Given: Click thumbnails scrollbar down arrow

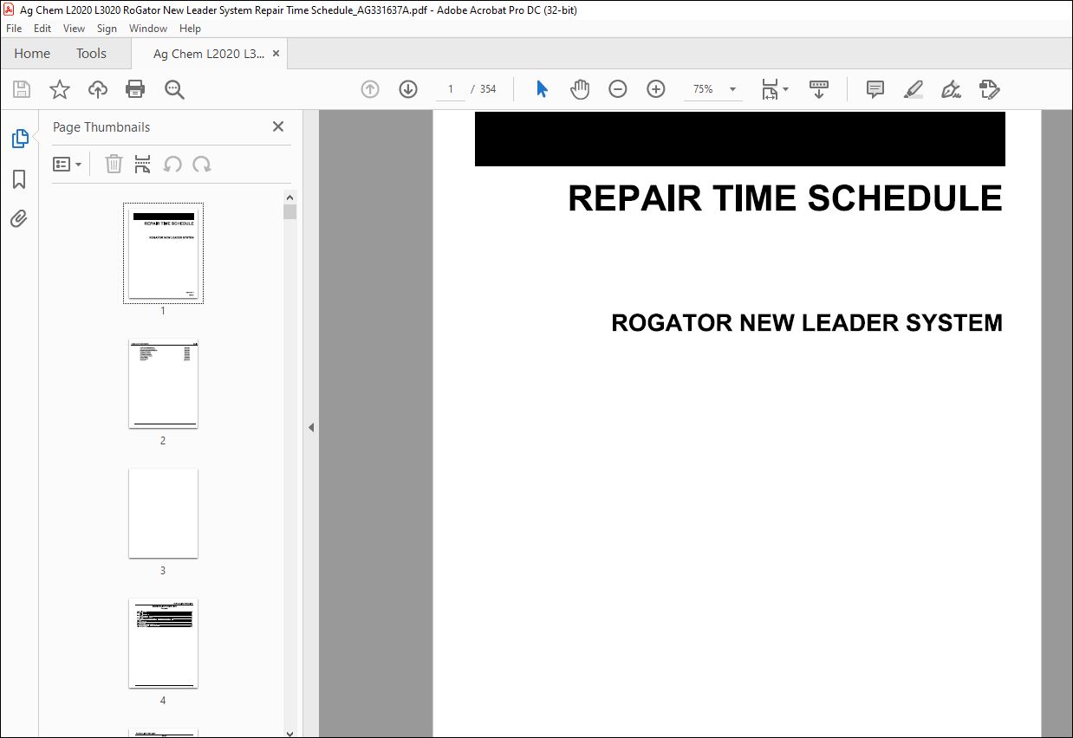Looking at the screenshot, I should [x=290, y=732].
